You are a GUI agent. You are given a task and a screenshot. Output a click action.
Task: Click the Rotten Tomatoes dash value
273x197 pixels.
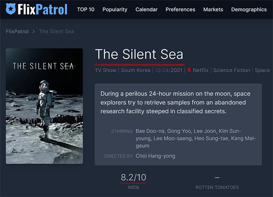(217, 178)
